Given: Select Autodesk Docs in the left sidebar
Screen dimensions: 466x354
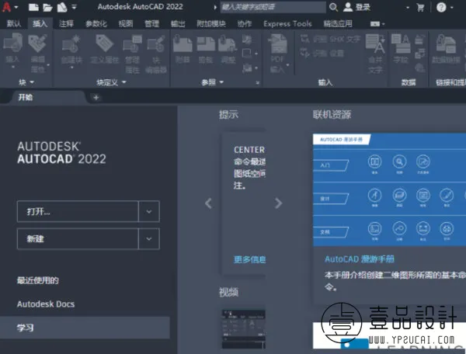Looking at the screenshot, I should [x=46, y=304].
